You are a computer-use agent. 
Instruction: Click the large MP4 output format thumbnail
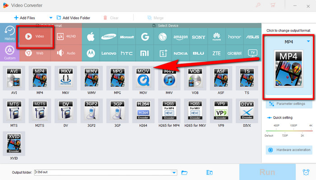(288, 69)
